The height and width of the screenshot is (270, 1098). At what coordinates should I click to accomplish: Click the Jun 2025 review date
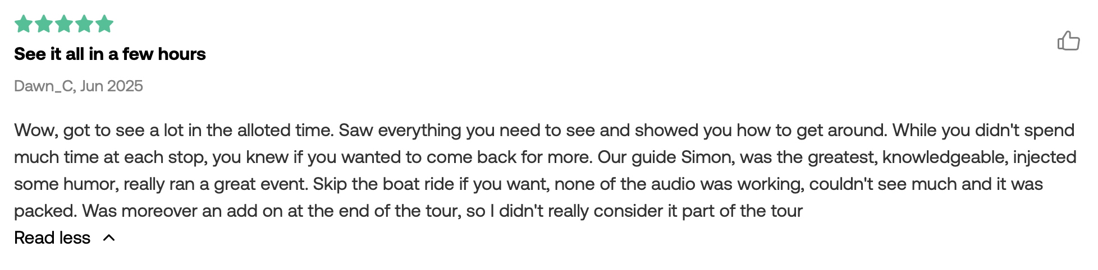112,86
